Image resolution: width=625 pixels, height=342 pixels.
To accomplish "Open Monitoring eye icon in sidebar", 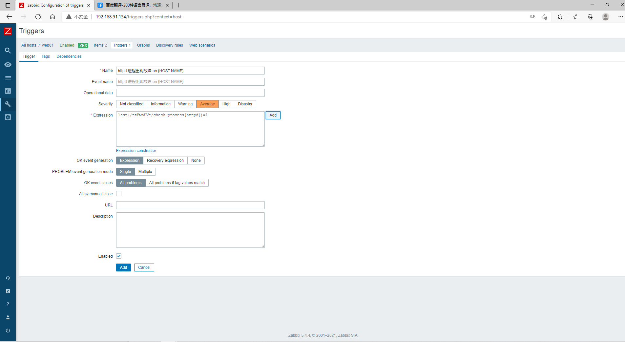I will [8, 65].
